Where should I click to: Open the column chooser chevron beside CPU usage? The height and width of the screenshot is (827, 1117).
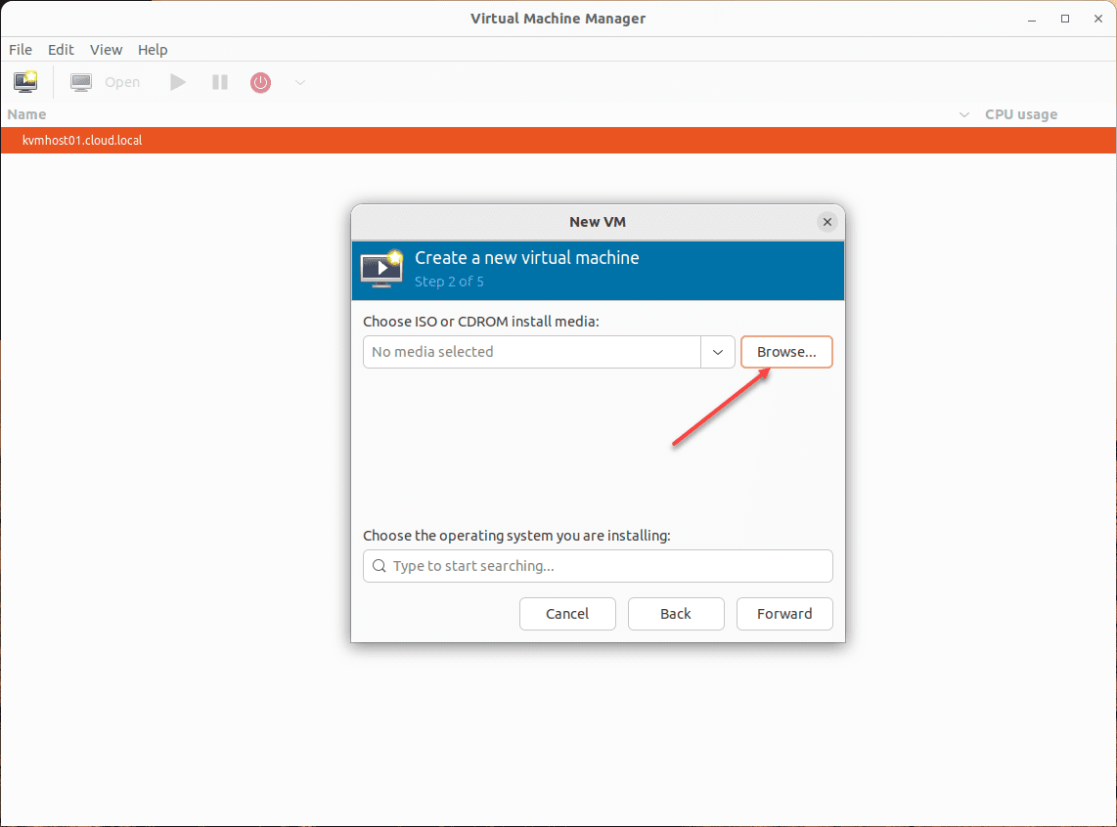click(x=963, y=114)
